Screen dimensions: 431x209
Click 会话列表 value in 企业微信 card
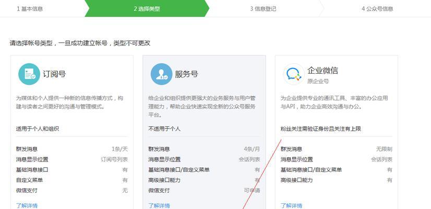[x=382, y=159]
